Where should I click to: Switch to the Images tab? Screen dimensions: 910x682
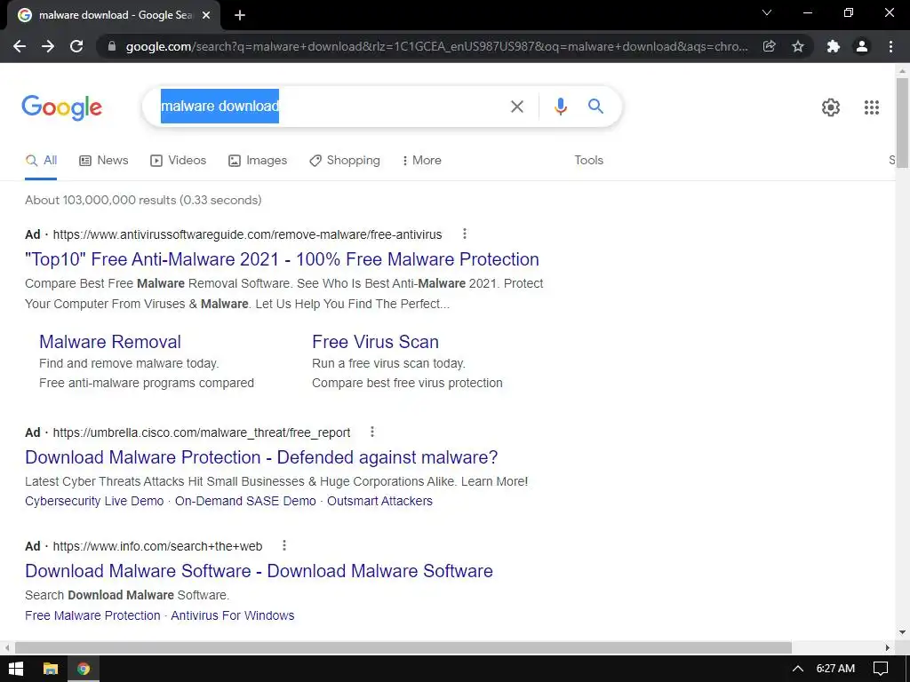point(258,161)
